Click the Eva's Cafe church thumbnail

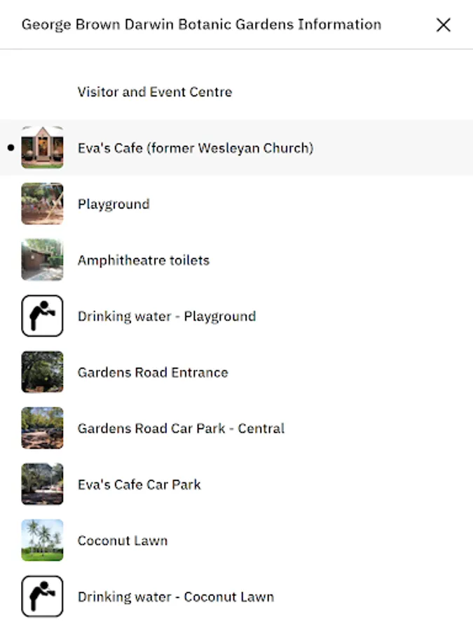(42, 148)
